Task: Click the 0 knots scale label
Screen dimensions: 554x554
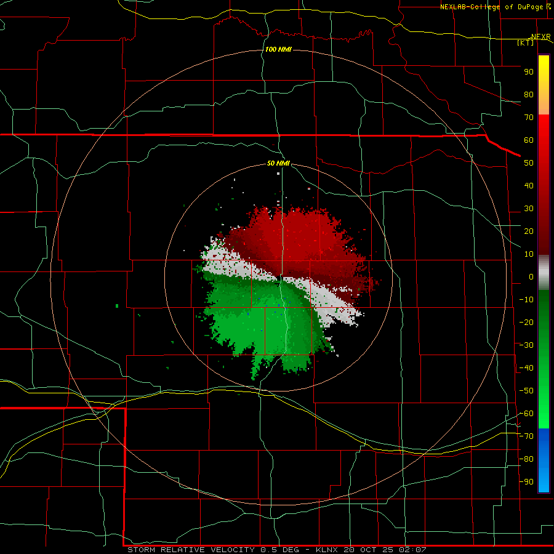Action: (x=531, y=277)
